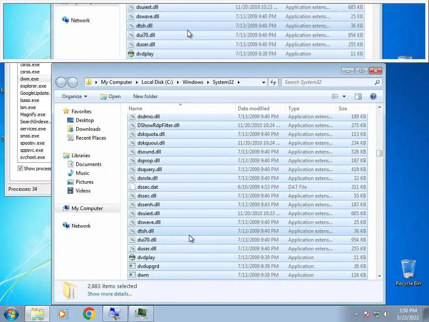Viewport: 429px width, 322px height.
Task: Open the recent locations dropdown beside Forward
Action: click(x=81, y=82)
